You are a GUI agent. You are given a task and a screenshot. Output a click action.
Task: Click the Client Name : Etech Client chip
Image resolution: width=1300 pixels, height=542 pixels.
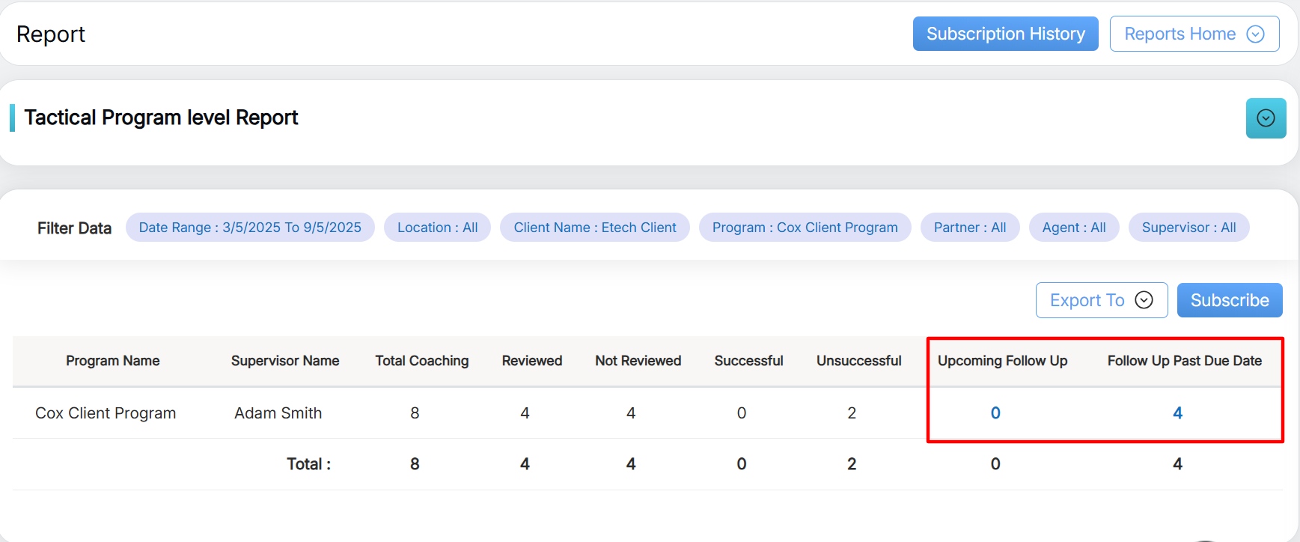click(594, 228)
